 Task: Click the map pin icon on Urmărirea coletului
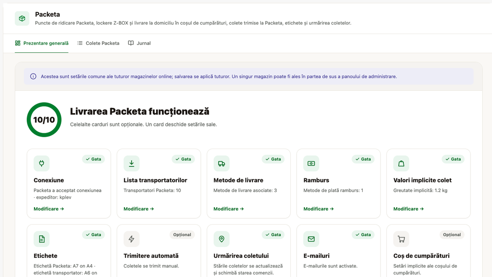(x=221, y=239)
